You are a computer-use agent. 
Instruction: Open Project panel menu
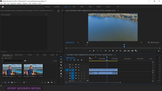[12, 55]
